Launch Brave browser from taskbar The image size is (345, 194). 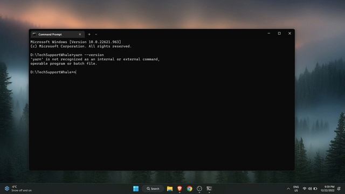click(180, 189)
